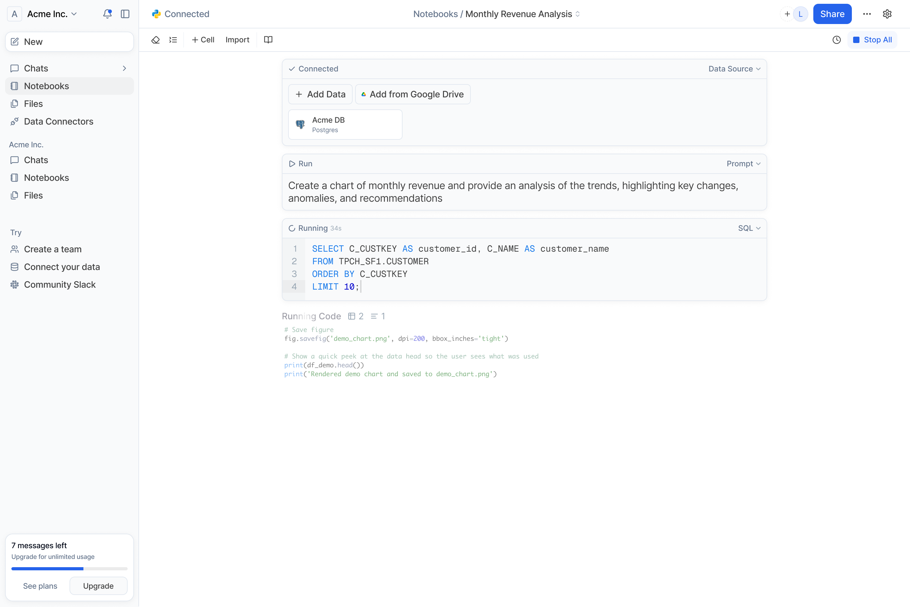
Task: Click Add from Google Drive button
Action: pos(412,95)
